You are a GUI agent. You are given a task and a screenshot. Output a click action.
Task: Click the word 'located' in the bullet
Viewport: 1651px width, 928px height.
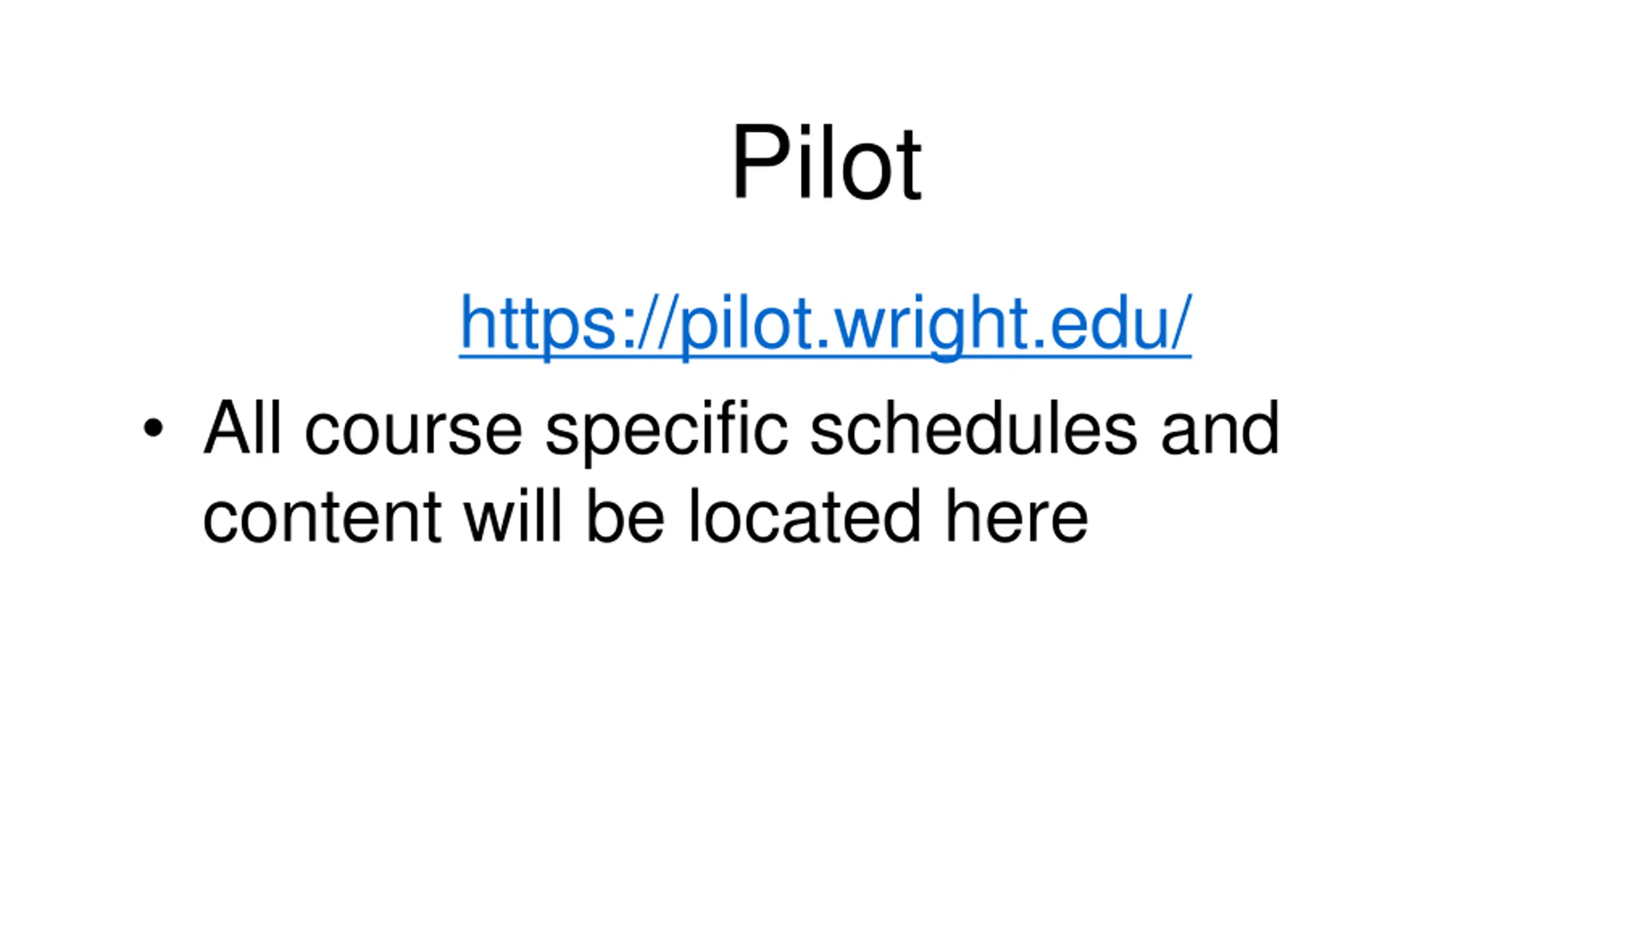click(x=805, y=516)
